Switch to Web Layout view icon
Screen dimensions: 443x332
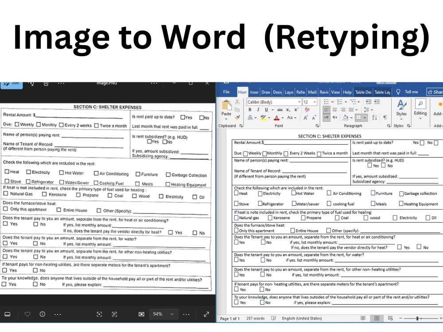[390, 318]
